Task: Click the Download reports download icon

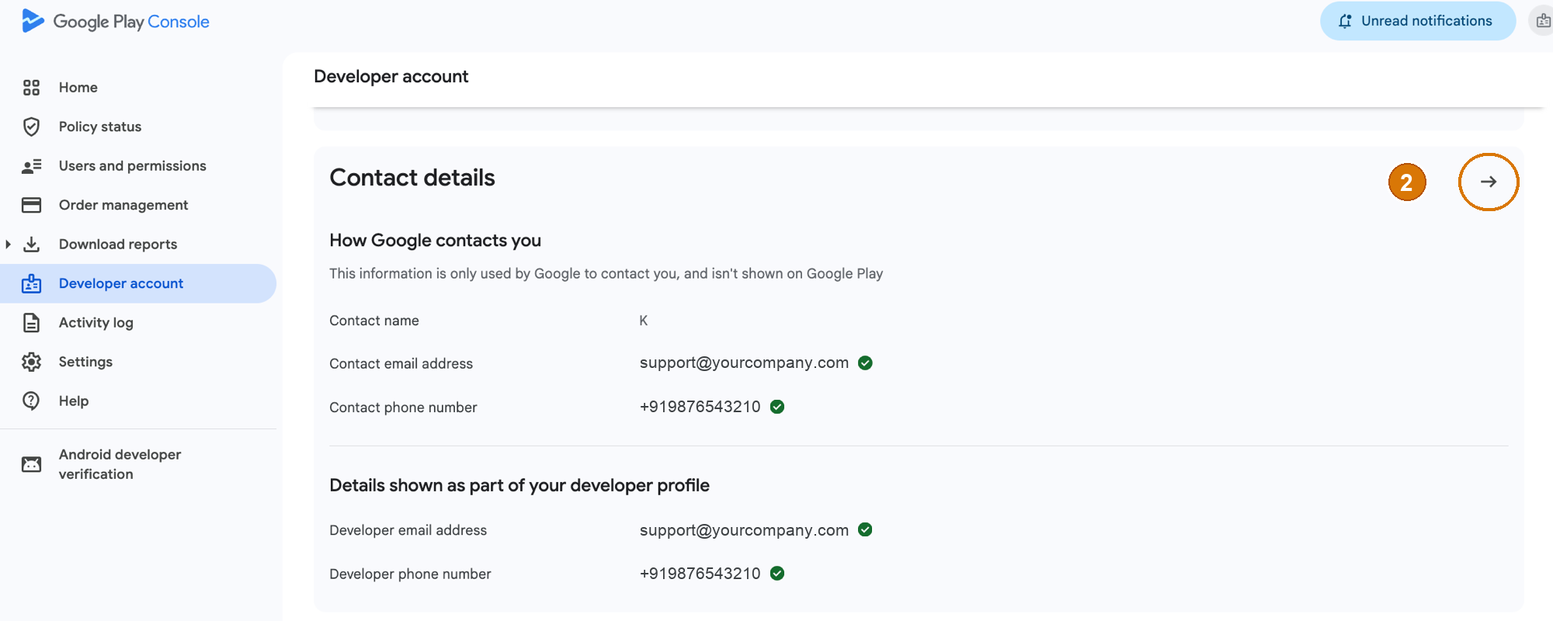Action: pos(31,245)
